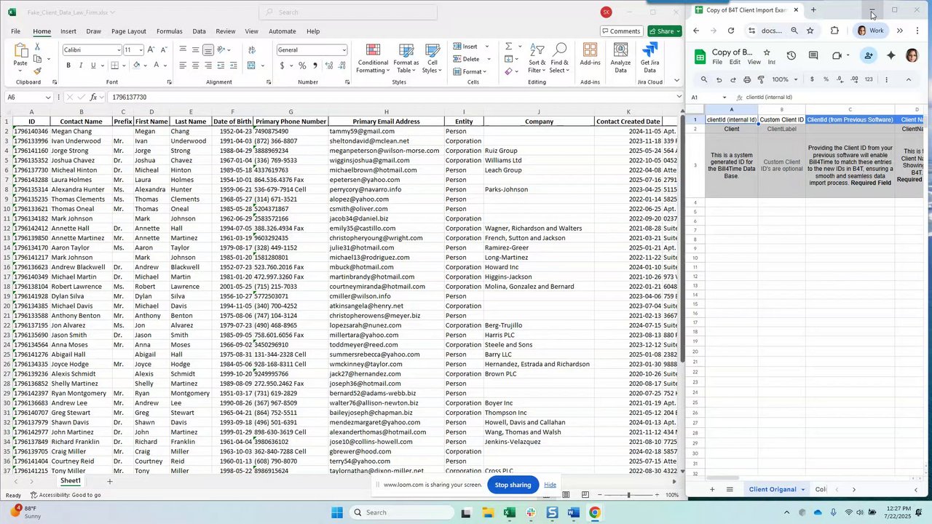Apply comma style in Excel ribbon
The height and width of the screenshot is (524, 932).
315,65
